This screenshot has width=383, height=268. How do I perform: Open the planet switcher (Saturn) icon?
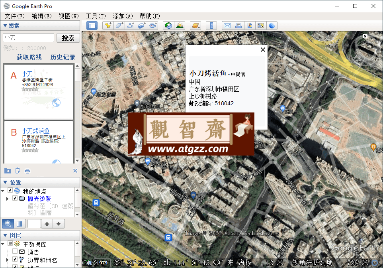point(195,26)
